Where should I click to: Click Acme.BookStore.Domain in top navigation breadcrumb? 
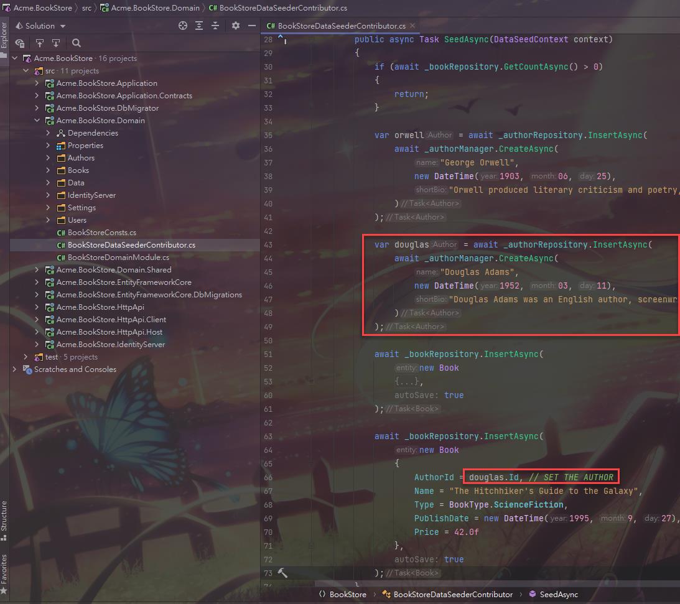tap(155, 8)
